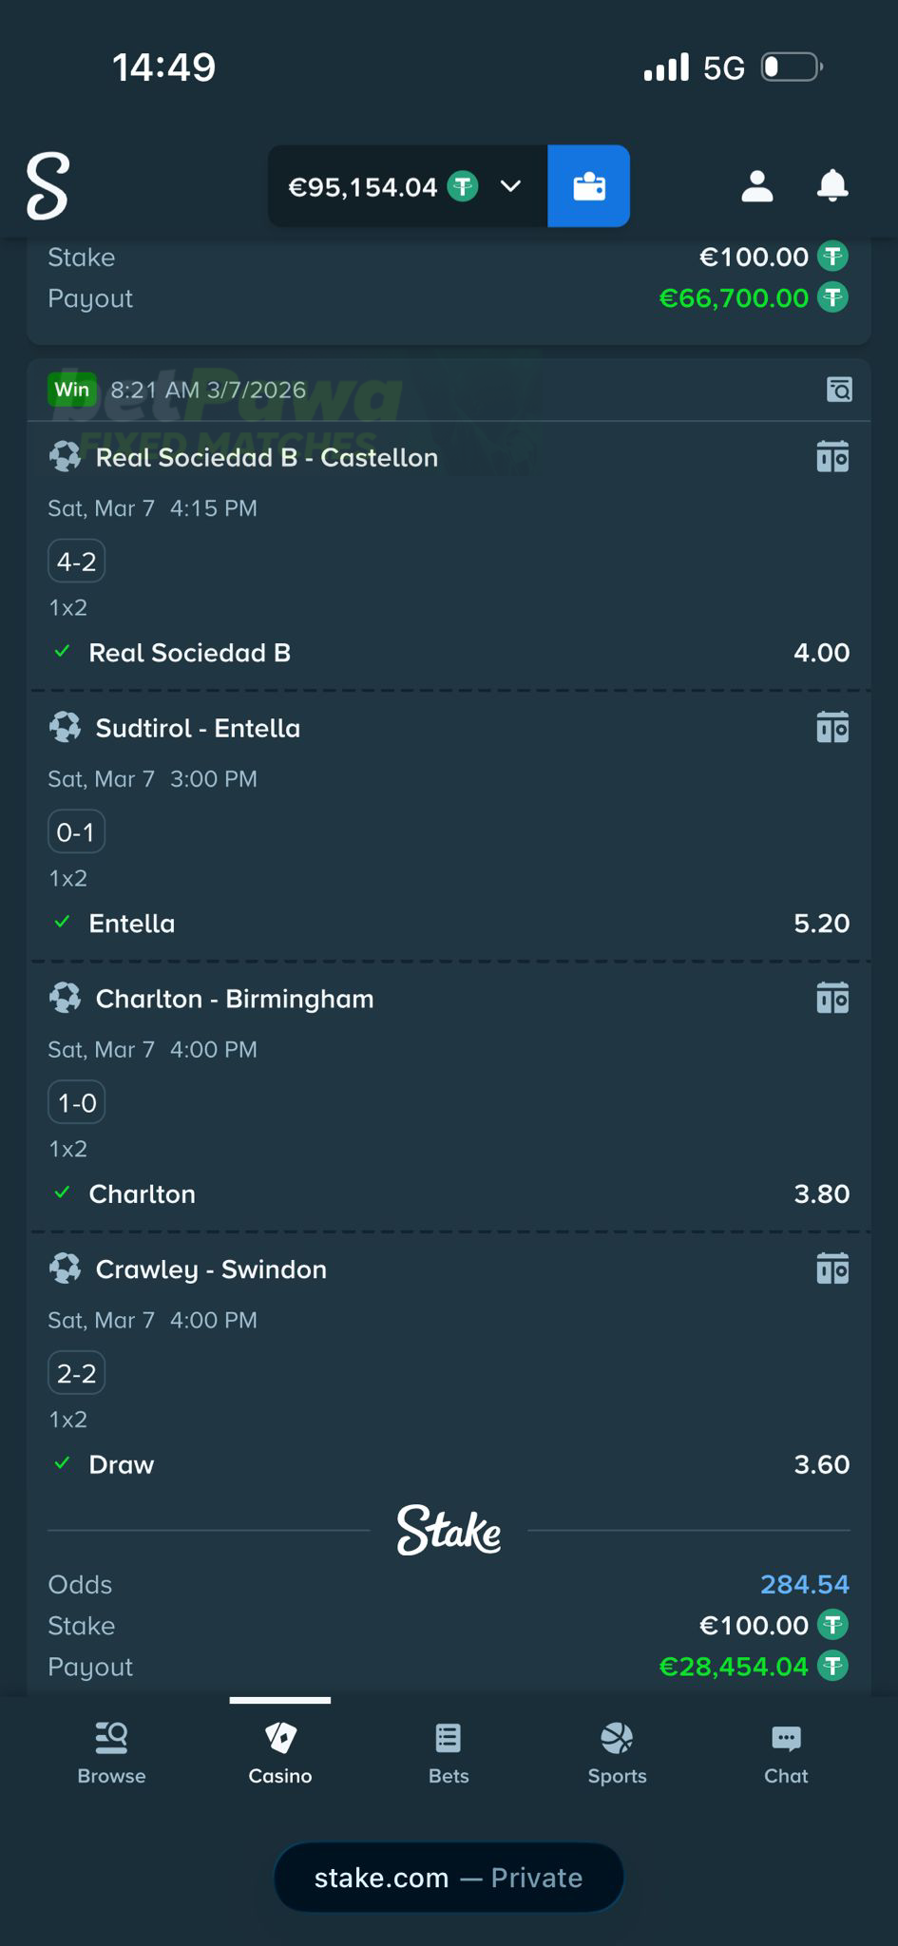Switch to the Bets tab
The height and width of the screenshot is (1946, 898).
(448, 1753)
